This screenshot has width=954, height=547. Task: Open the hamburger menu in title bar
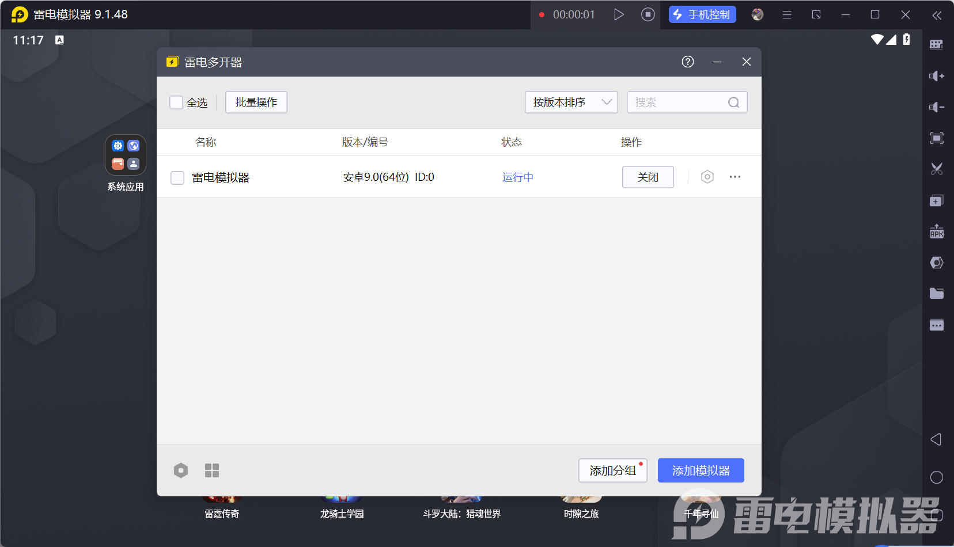tap(786, 15)
